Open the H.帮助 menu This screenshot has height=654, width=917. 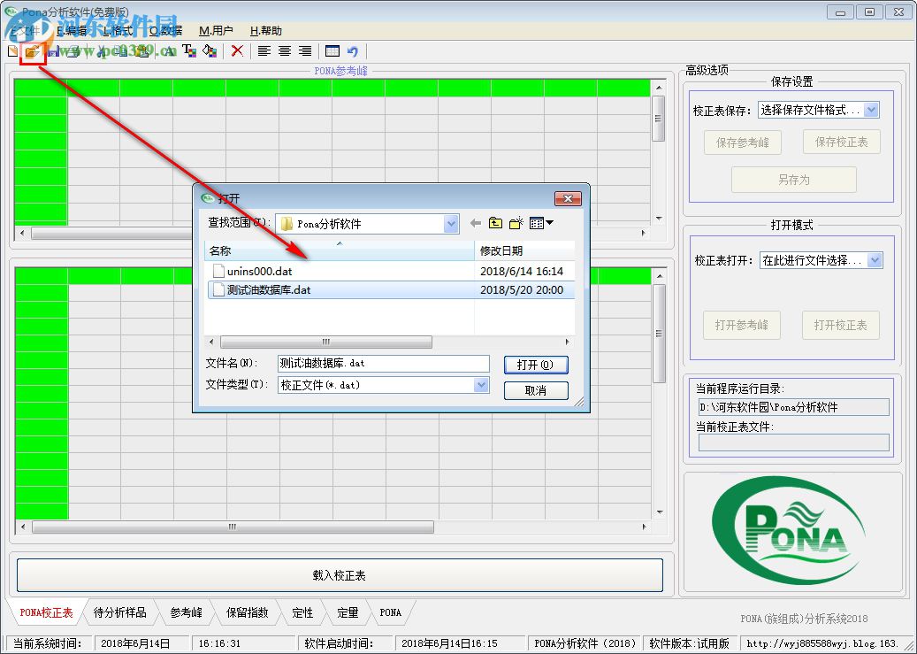[x=266, y=30]
